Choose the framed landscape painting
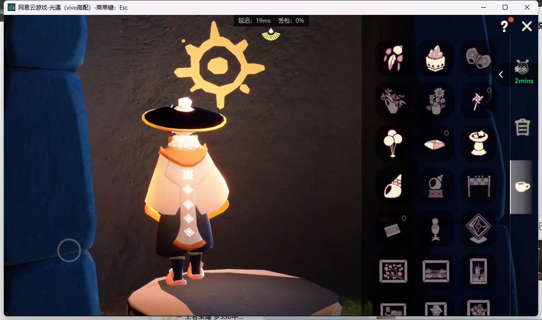Viewport: 542px width, 320px height. (x=436, y=271)
